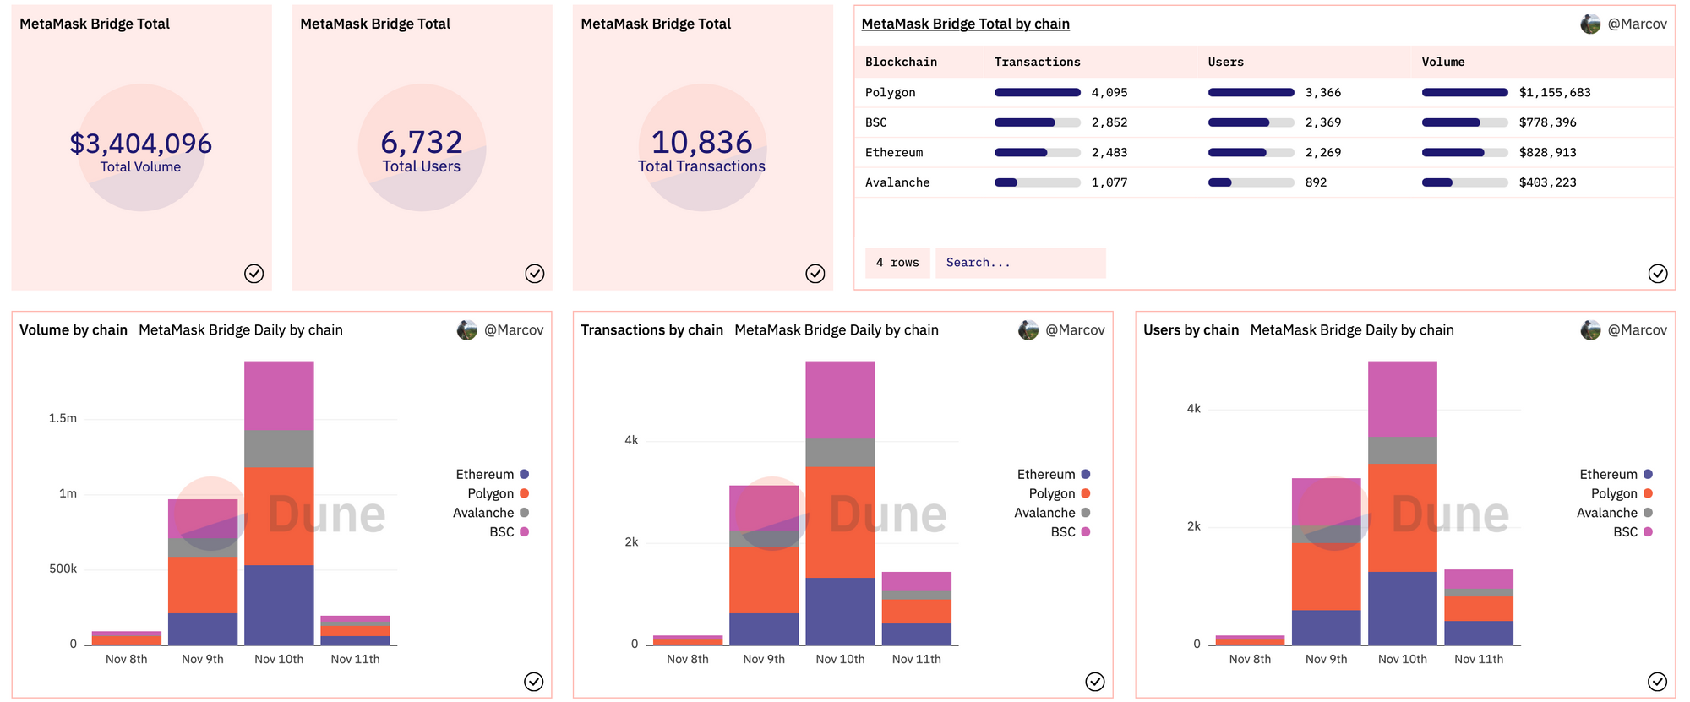Toggle BSC legend in Transactions by chain chart
The height and width of the screenshot is (702, 1690).
(1063, 532)
